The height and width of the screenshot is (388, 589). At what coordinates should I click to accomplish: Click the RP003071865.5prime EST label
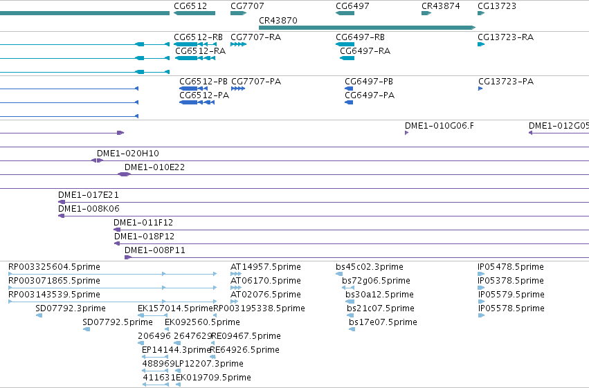click(x=54, y=281)
